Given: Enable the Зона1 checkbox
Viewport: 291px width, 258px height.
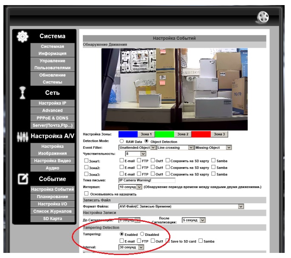Looking at the screenshot, I should click(86, 161).
